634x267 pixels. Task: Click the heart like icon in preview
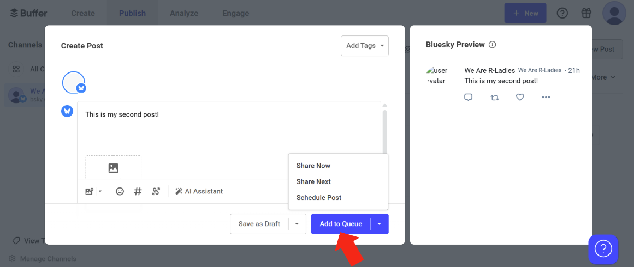pos(520,97)
